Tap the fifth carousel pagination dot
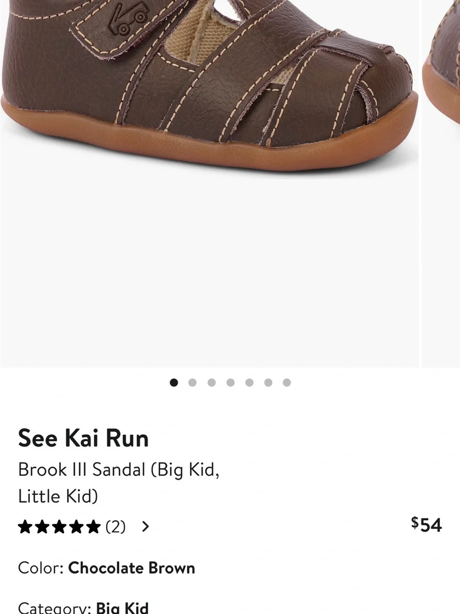 click(249, 382)
